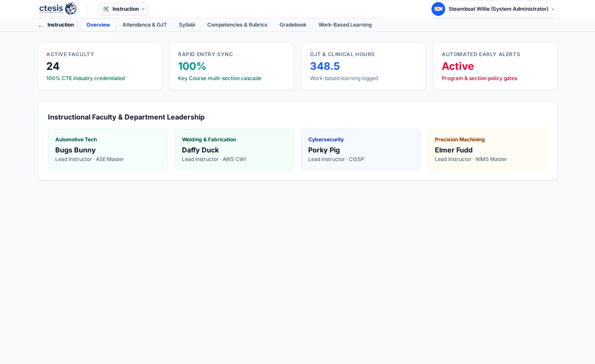Click the 100% sync value
The height and width of the screenshot is (364, 595).
click(192, 66)
